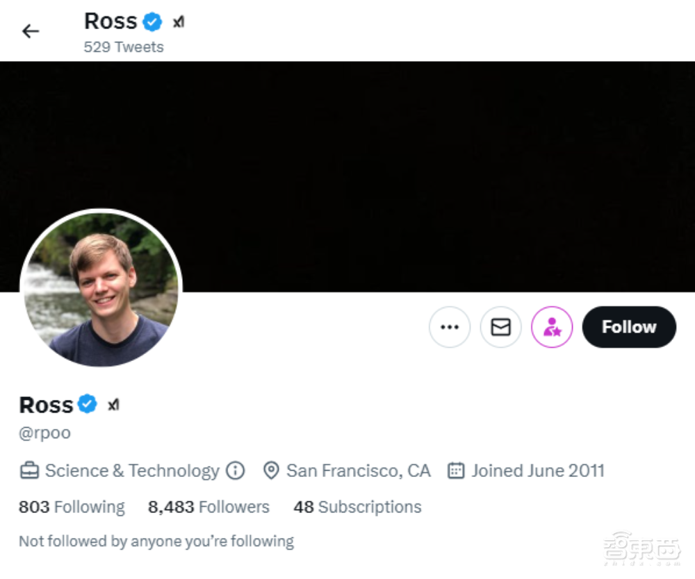Open Ross's round profile photo
The image size is (695, 579).
pos(101,289)
